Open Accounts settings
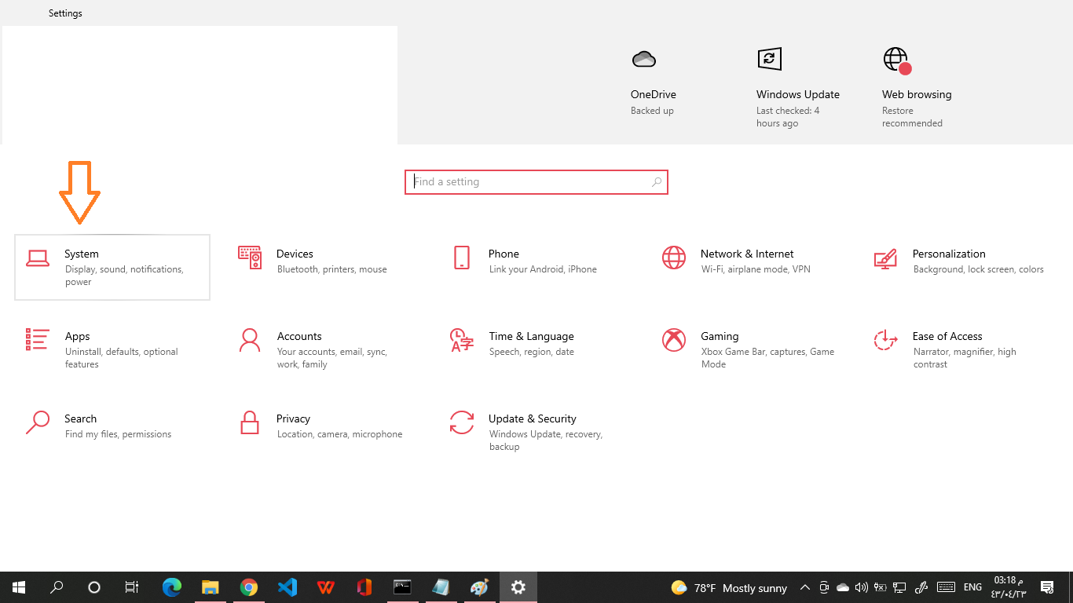Image resolution: width=1073 pixels, height=603 pixels. click(x=324, y=349)
